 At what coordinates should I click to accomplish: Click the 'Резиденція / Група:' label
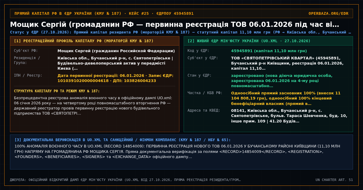(x=27, y=60)
